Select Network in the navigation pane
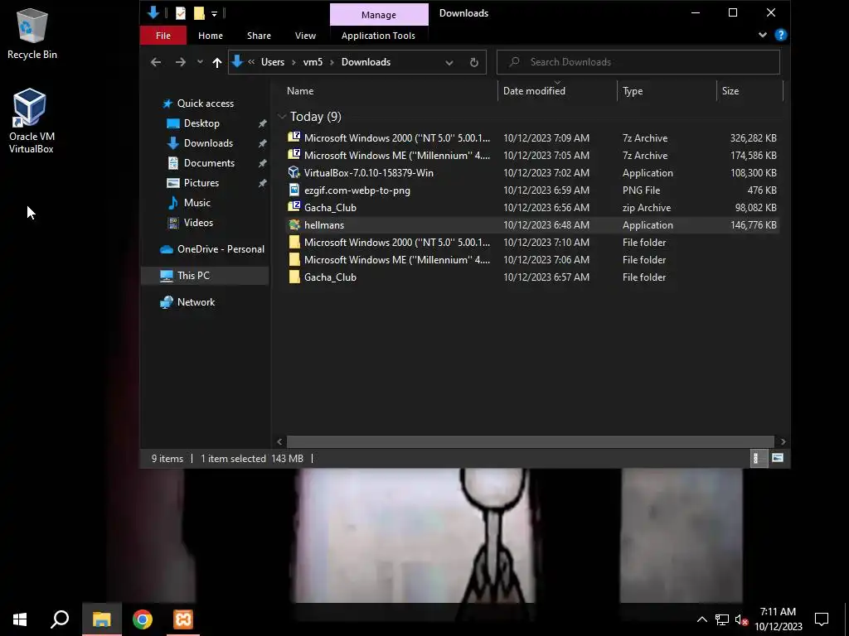Screen dimensions: 849x636 (196, 302)
